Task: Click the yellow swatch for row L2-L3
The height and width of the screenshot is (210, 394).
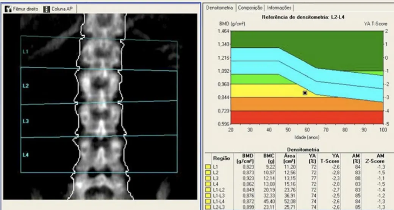Action: [x=208, y=207]
